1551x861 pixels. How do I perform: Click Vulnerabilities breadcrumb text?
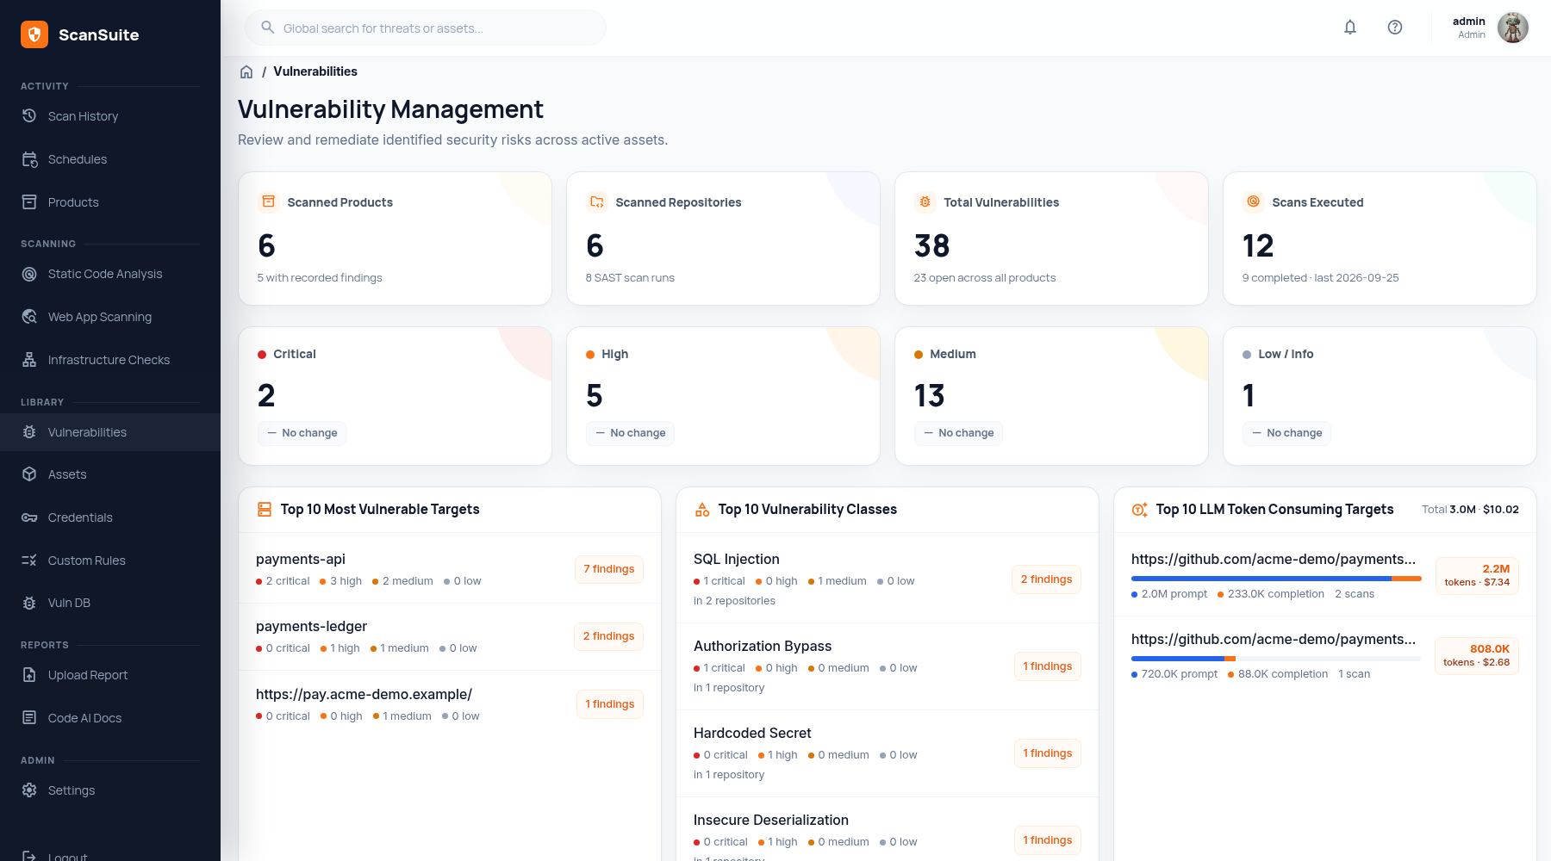[x=315, y=71]
